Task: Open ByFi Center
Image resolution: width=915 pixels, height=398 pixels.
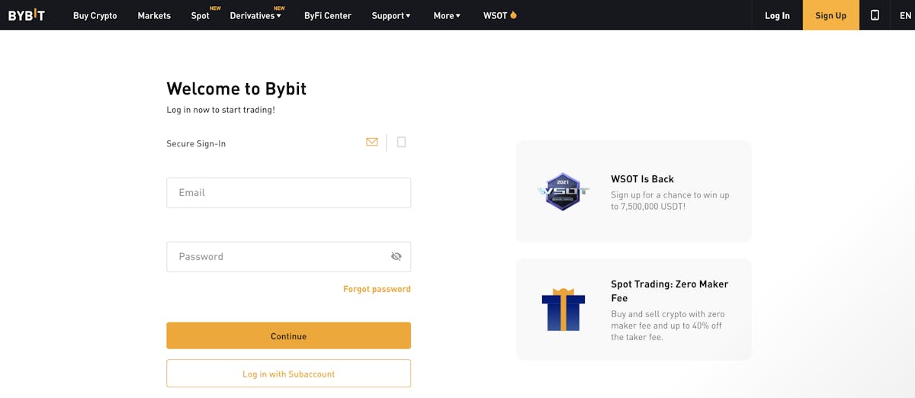Action: point(328,15)
